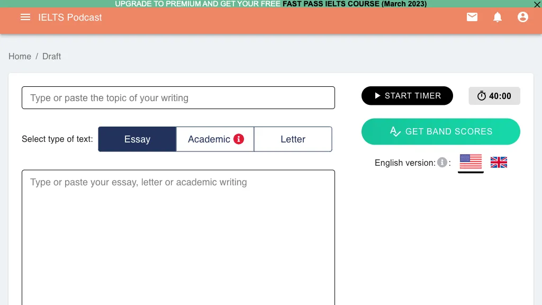This screenshot has width=542, height=305.
Task: Click the Fast Pass IELTS Course banner link
Action: click(x=355, y=4)
